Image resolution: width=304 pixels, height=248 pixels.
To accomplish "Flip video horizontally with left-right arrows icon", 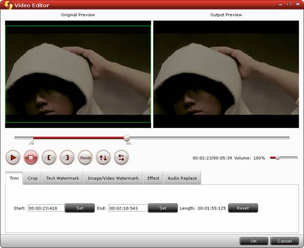I will 121,157.
